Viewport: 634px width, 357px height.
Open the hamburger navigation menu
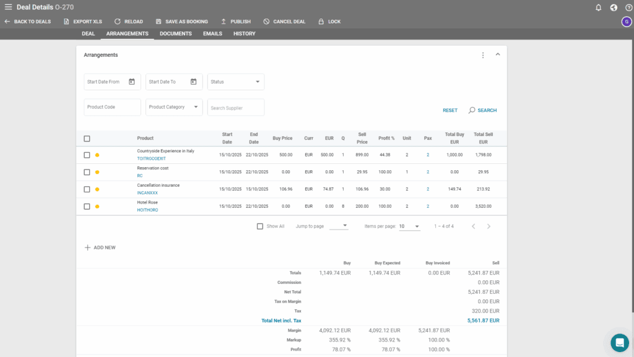tap(8, 7)
